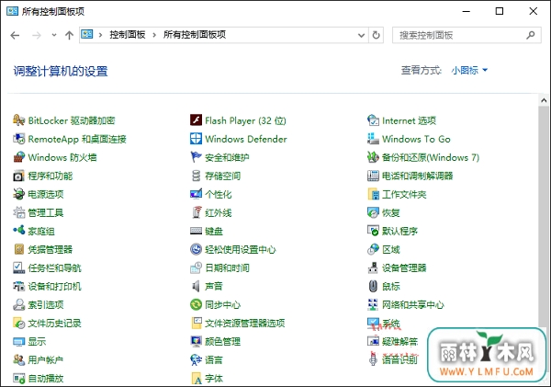
Task: Open the 恢复 recovery icon
Action: pos(373,212)
